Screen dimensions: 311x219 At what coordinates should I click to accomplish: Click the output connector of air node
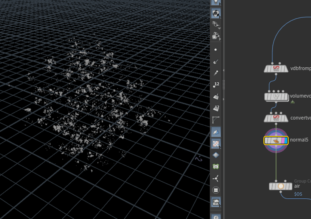tap(281, 192)
